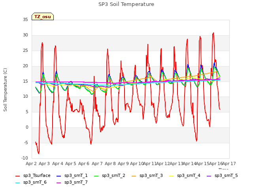The width and height of the screenshot is (253, 190).
Task: Click the red sp3_Tsurface legend swatch
Action: pyautogui.click(x=17, y=176)
